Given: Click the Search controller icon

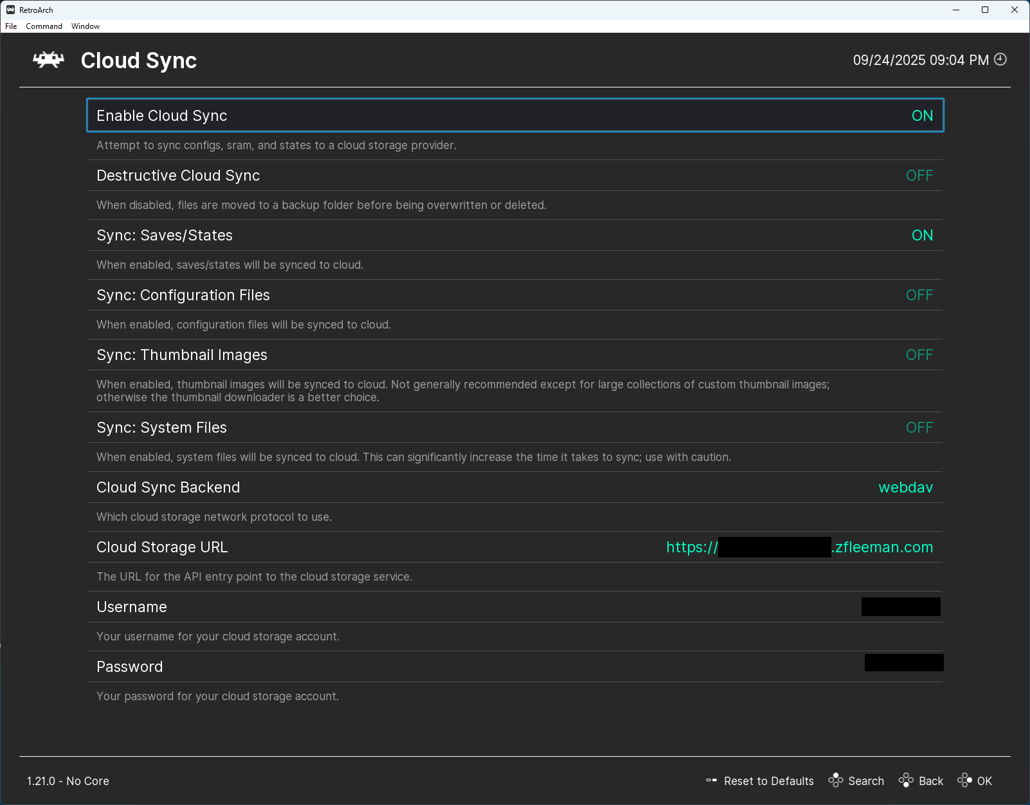Looking at the screenshot, I should point(836,781).
